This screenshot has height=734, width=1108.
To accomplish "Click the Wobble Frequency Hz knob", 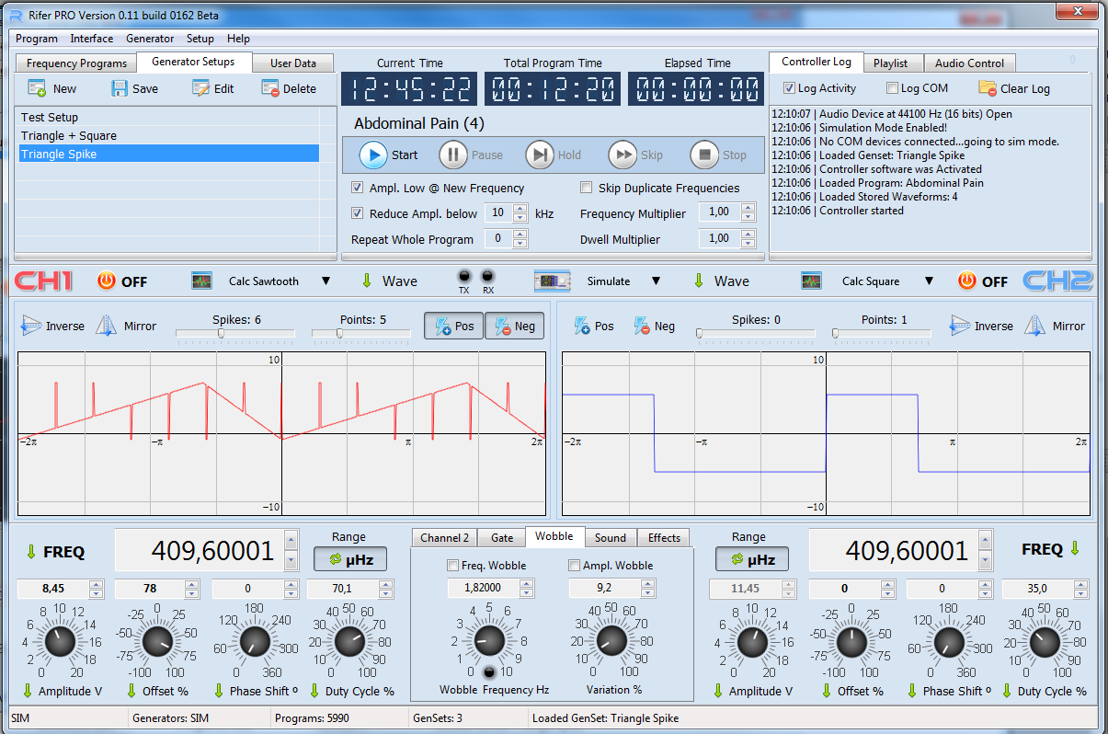I will tap(489, 639).
